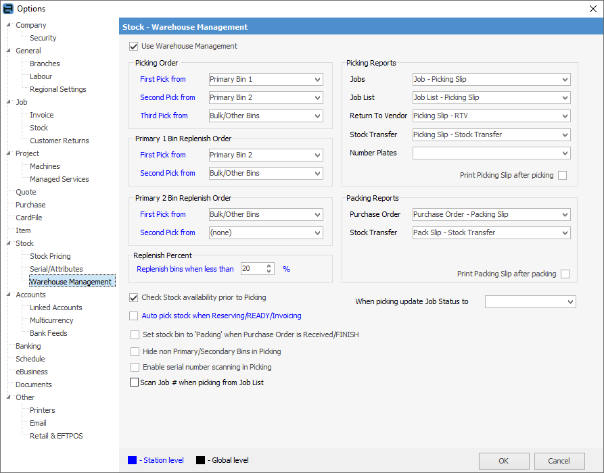Collapse the Accounts tree node
The image size is (604, 473).
9,295
